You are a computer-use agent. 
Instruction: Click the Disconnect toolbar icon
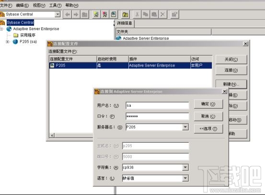click(105, 14)
